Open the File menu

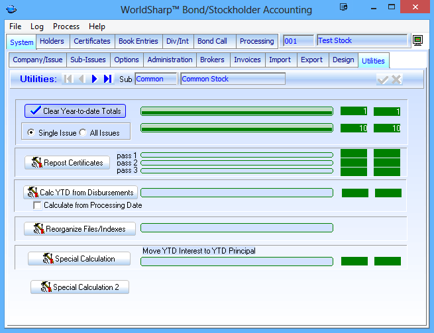tap(15, 26)
